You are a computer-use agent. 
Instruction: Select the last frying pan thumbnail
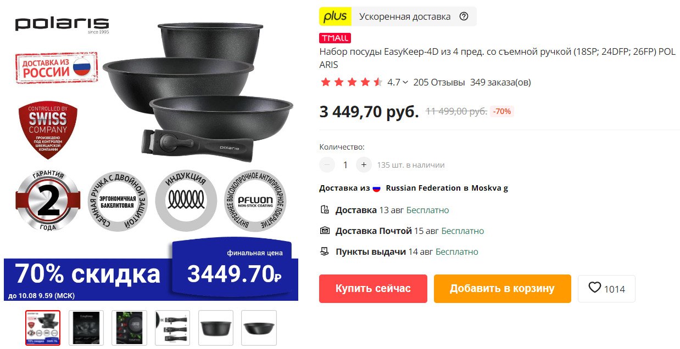259,328
